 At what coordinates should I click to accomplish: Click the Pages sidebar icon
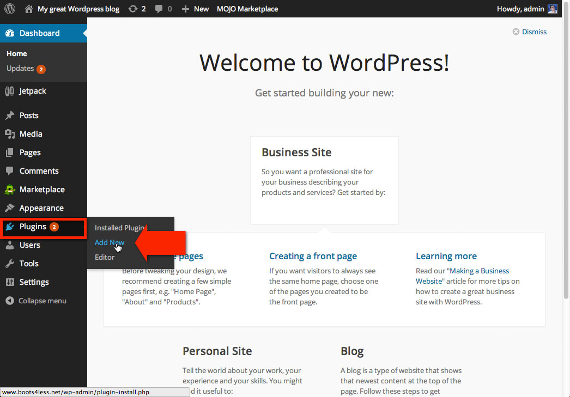(x=10, y=152)
